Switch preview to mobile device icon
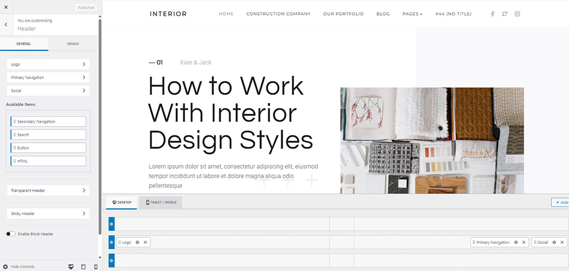The image size is (569, 271). (96, 267)
